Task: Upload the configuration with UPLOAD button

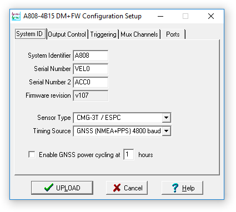Action: [x=62, y=188]
